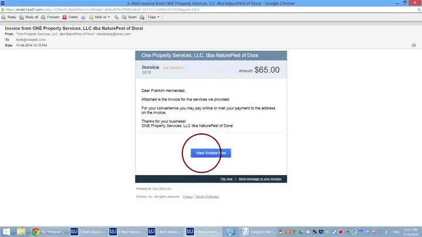Open the Windows Start button
The width and height of the screenshot is (422, 237).
(x=6, y=232)
